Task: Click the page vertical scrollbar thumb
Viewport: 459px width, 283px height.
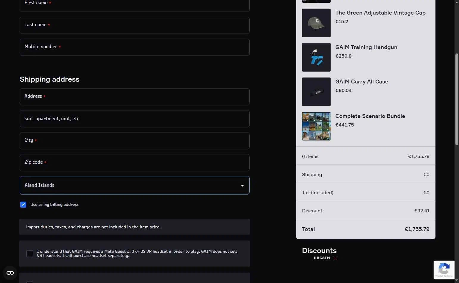Action: coord(457,99)
